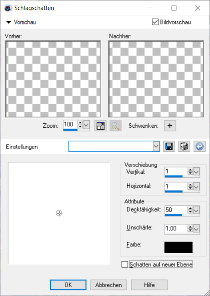Click the Unschärfe value field

pyautogui.click(x=176, y=228)
